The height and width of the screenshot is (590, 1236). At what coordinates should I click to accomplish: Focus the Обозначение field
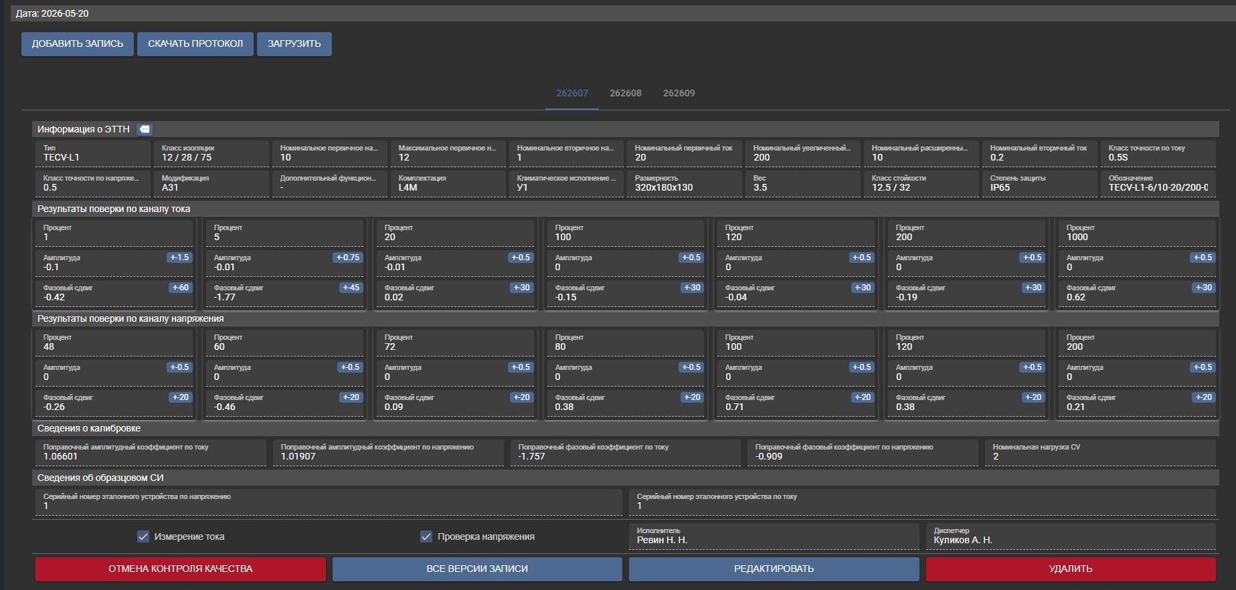(1158, 184)
